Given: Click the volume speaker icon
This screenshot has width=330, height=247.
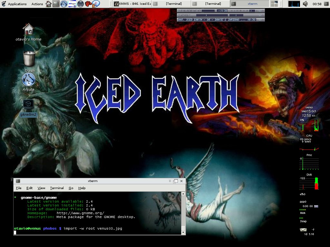Looking at the screenshot, I should 305,4.
